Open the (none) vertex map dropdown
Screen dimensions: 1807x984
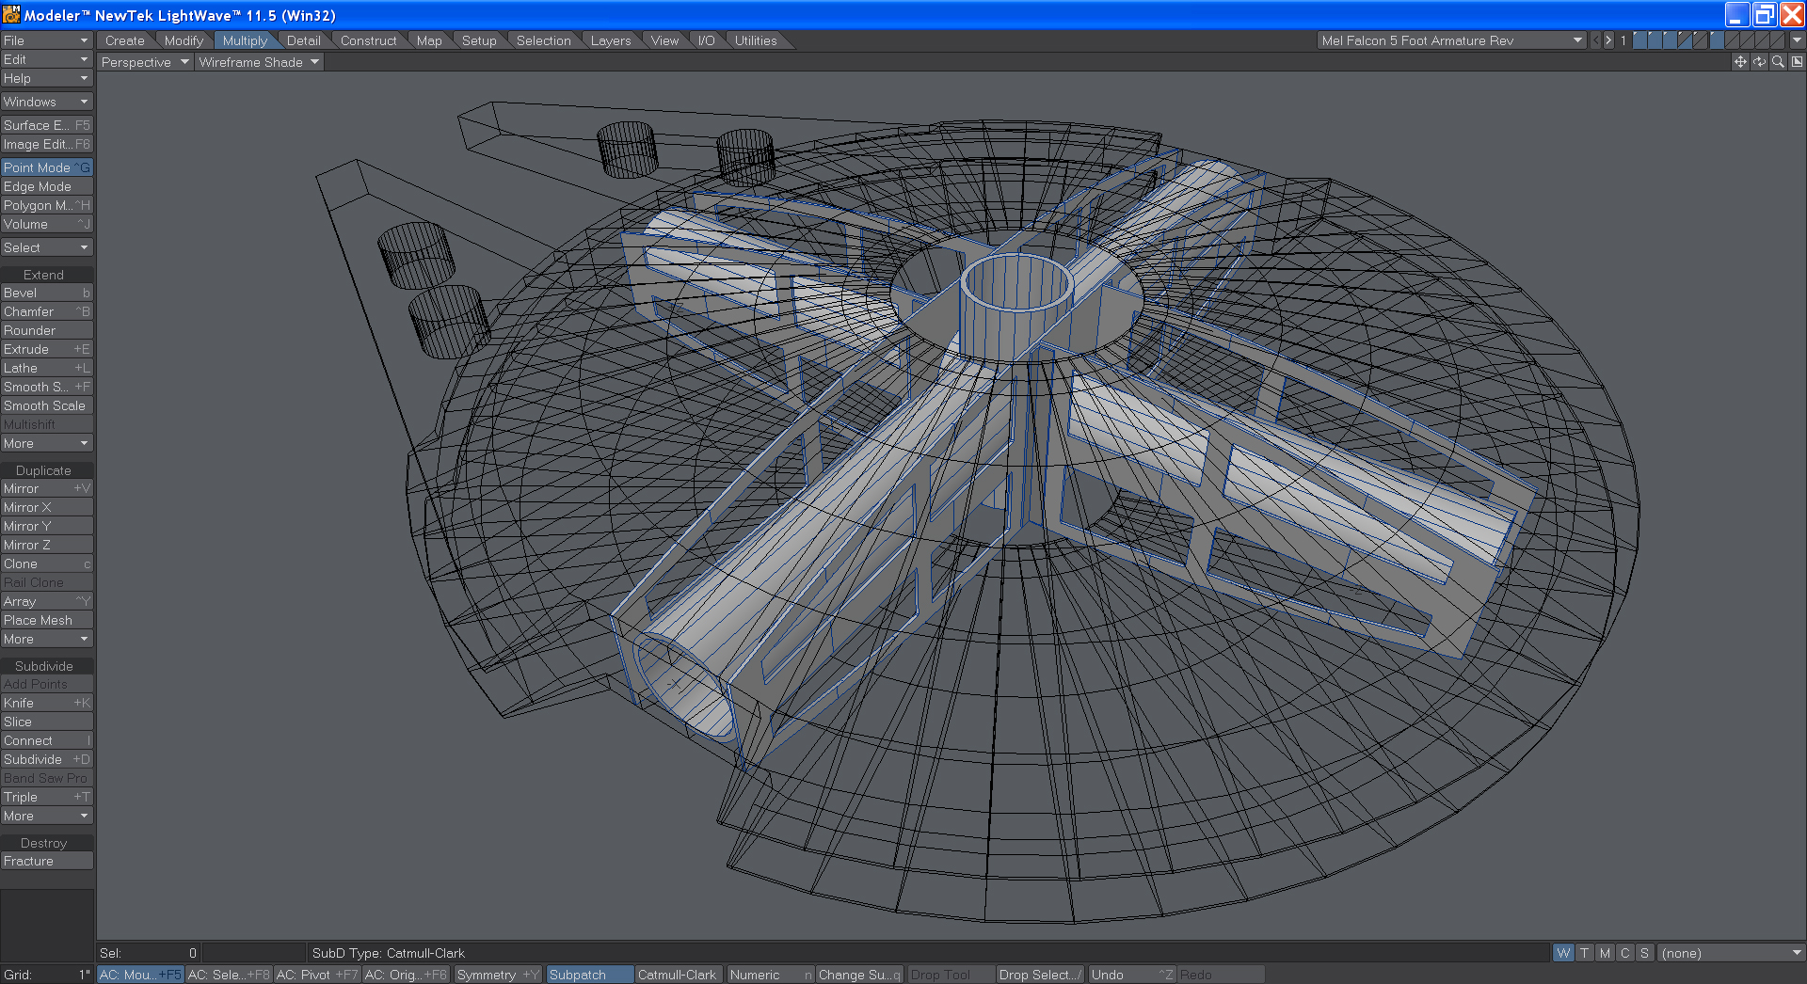click(1731, 953)
